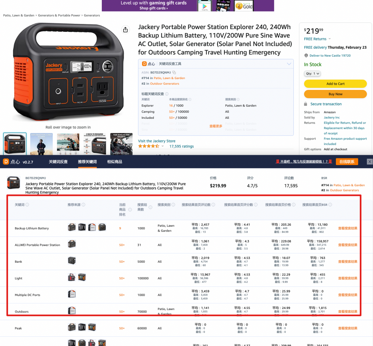
Task: Close the 点心 panel with X icon
Action: (x=369, y=162)
